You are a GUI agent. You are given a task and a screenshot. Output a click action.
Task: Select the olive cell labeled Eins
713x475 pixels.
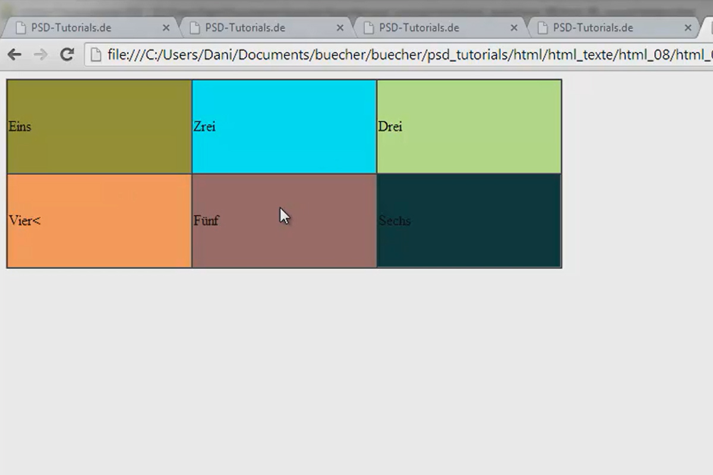(x=98, y=126)
